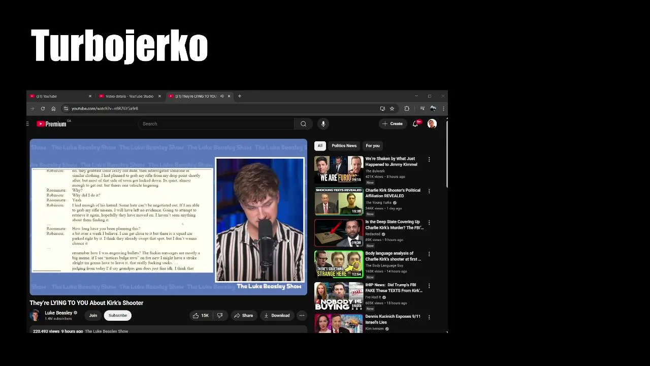650x366 pixels.
Task: Install app icon in address bar
Action: point(382,108)
